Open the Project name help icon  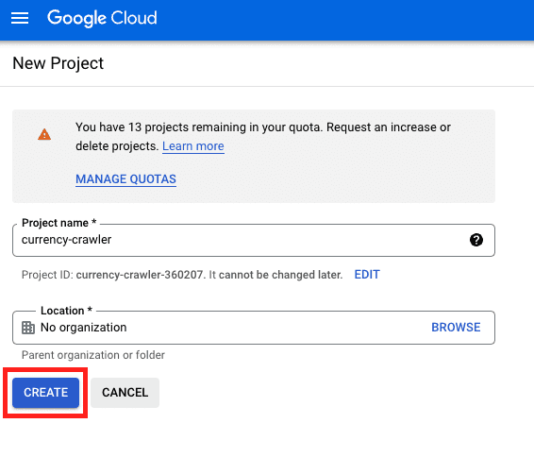pos(476,240)
